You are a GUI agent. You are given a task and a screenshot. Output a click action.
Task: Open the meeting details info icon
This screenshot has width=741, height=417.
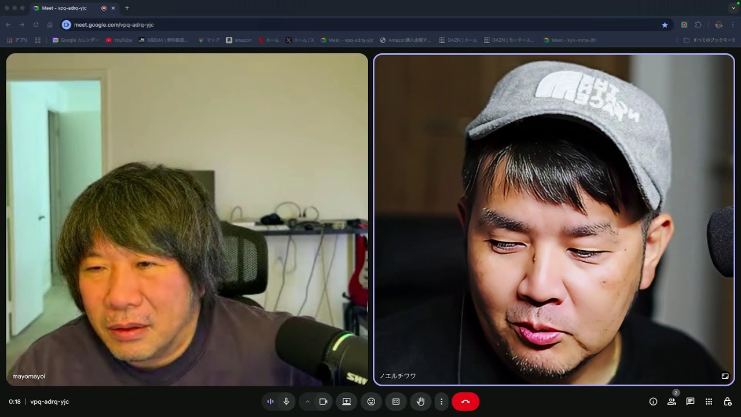653,401
